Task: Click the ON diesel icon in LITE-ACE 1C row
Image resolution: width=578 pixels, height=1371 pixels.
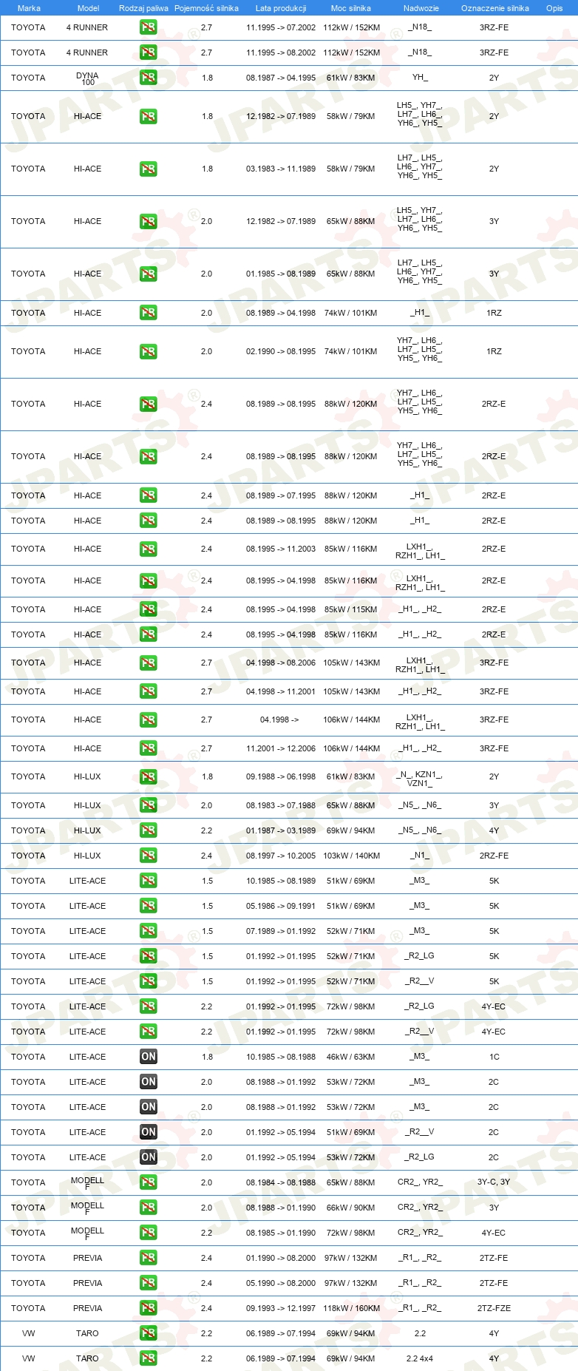Action: pyautogui.click(x=149, y=1057)
